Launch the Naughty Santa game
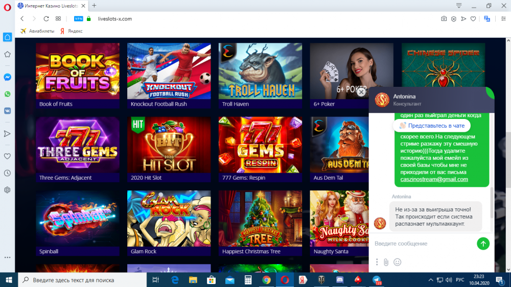Screen dimensions: 511x287 point(339,223)
